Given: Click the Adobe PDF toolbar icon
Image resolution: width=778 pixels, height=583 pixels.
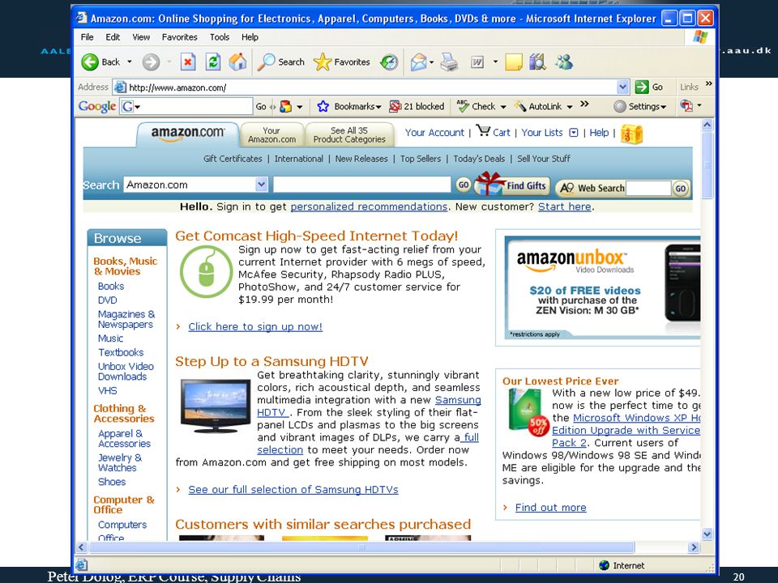Looking at the screenshot, I should click(x=686, y=105).
